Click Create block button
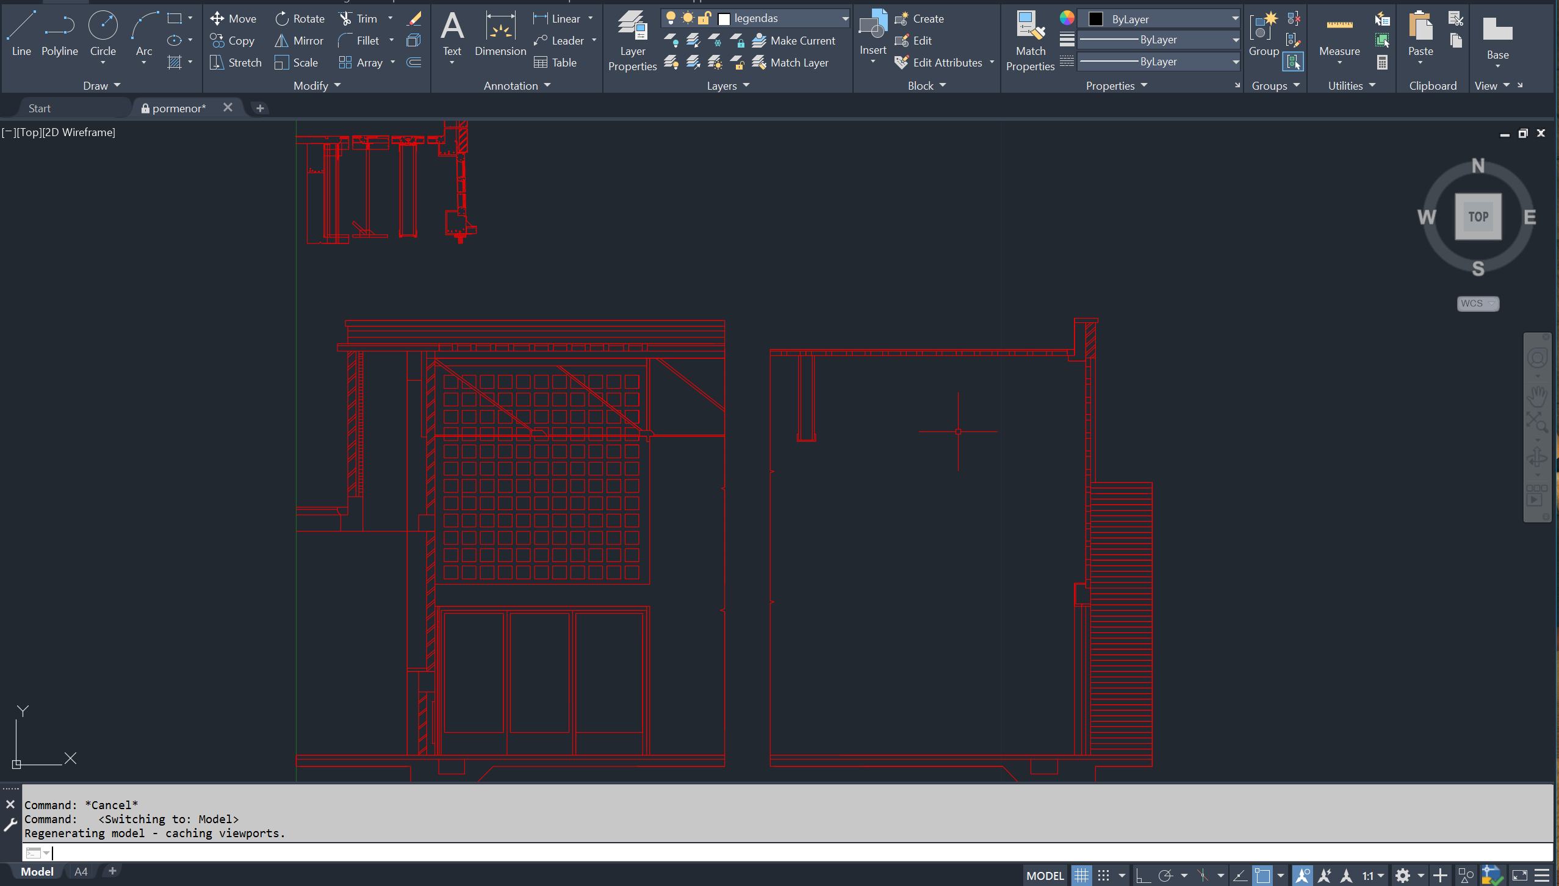This screenshot has height=886, width=1559. click(920, 19)
